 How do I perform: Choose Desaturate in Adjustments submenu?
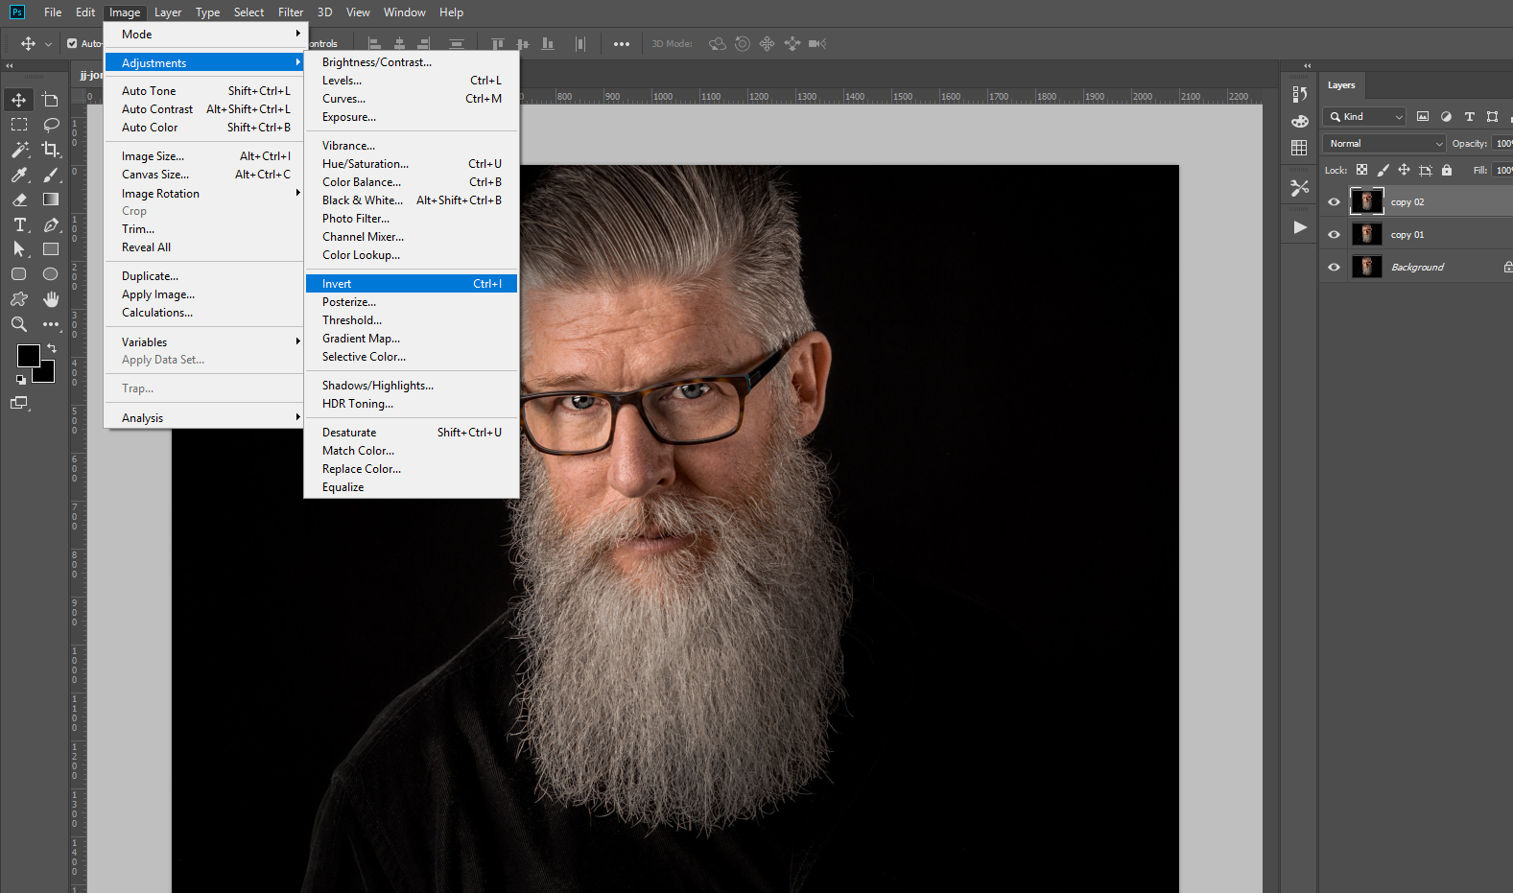(412, 433)
